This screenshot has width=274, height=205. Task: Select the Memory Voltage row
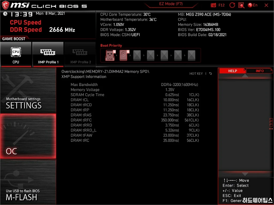(x=135, y=90)
